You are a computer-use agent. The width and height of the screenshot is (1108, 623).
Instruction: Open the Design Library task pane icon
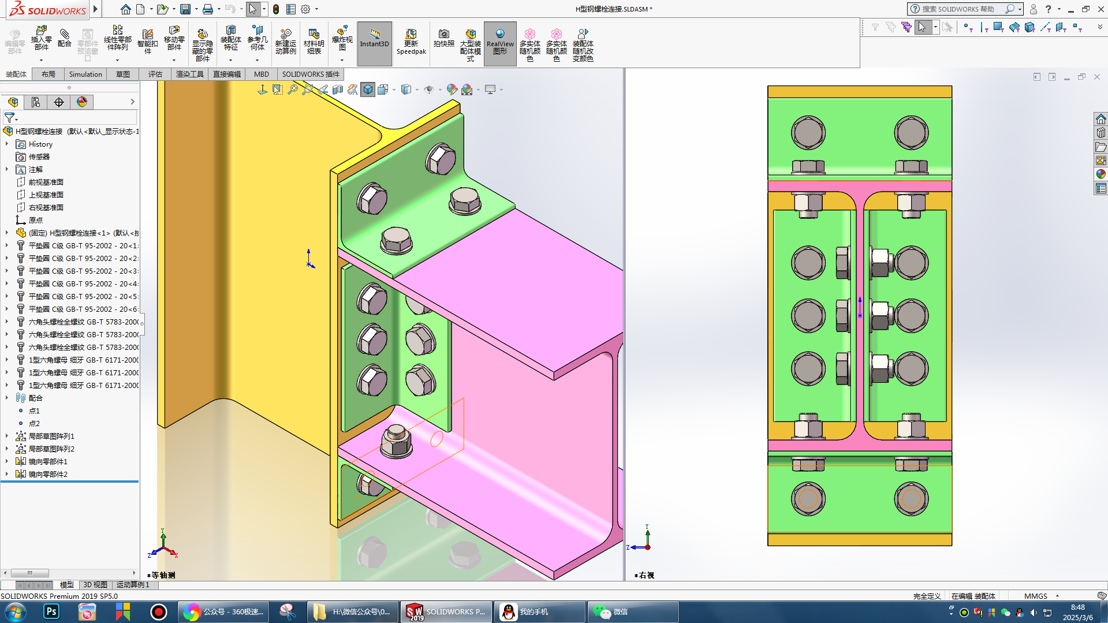point(1101,133)
